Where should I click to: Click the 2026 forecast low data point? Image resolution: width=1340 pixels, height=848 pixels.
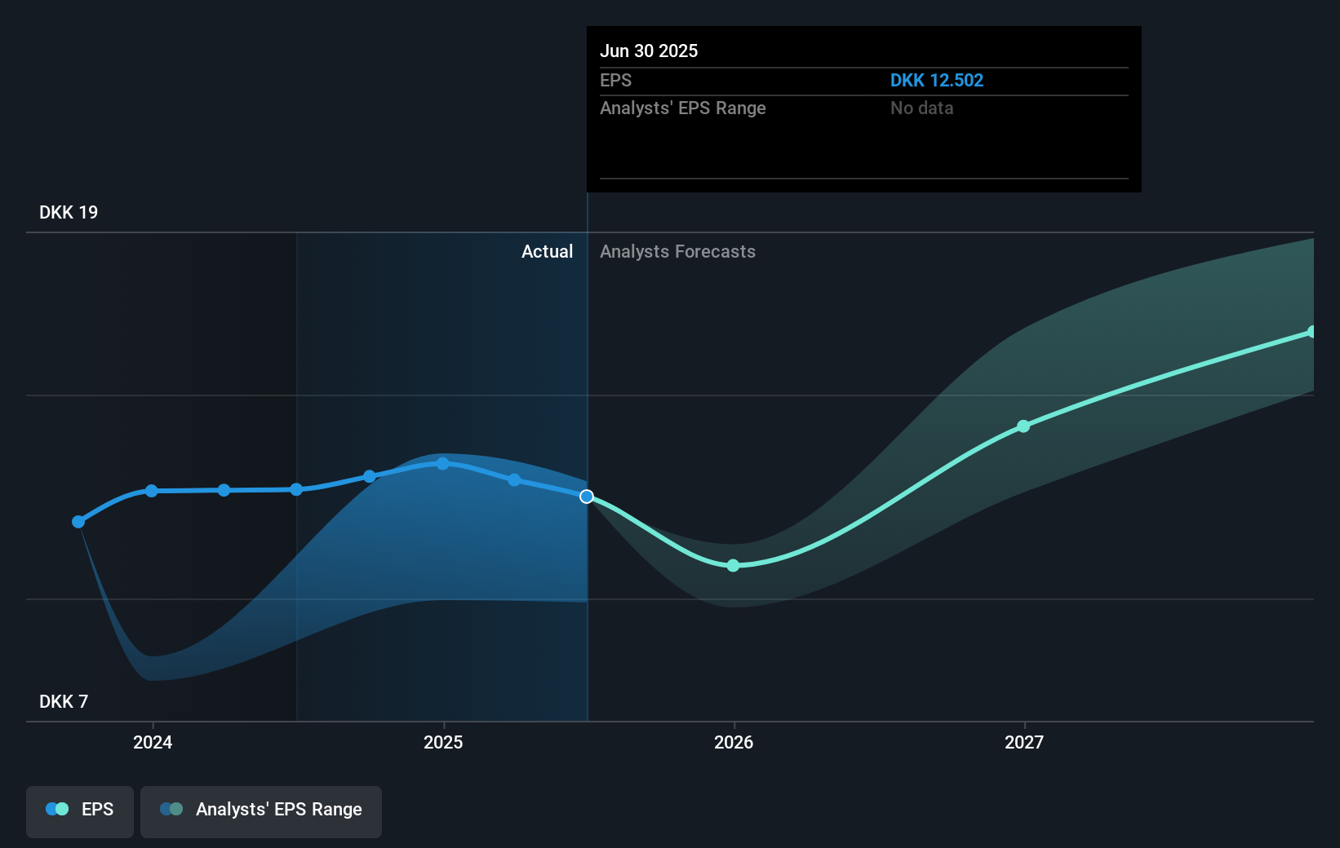(x=733, y=565)
